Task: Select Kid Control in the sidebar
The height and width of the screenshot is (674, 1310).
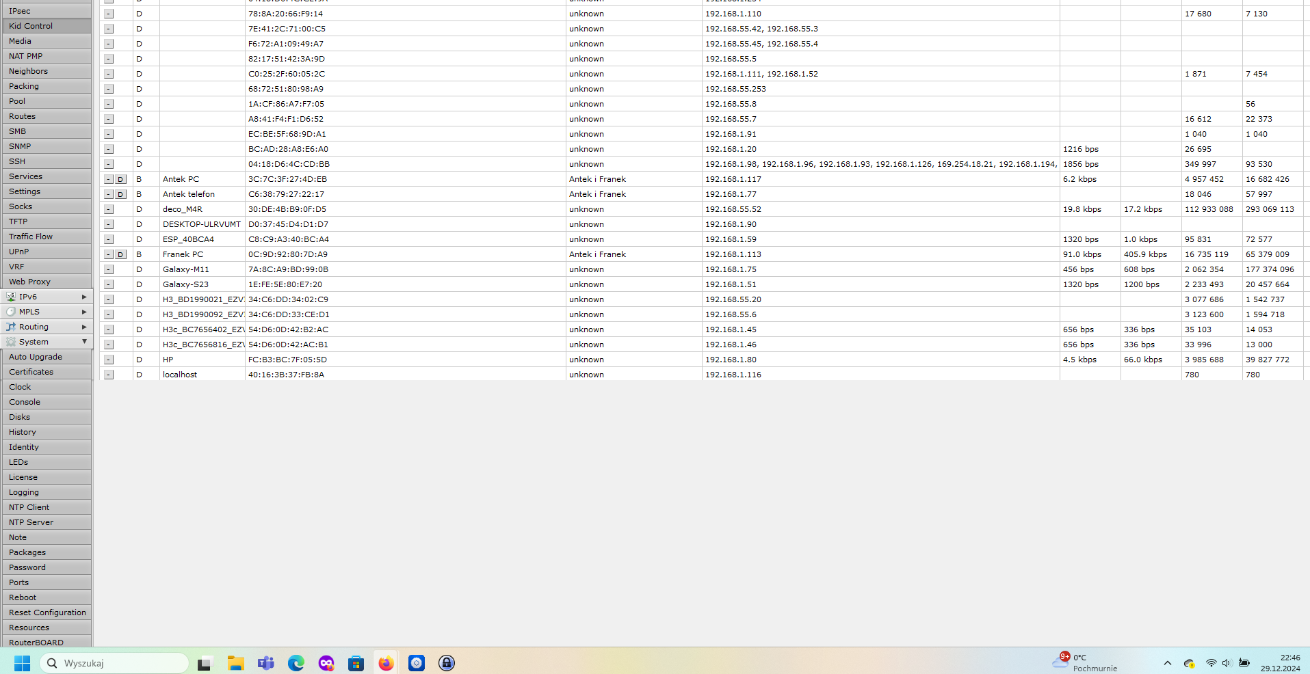Action: tap(30, 25)
